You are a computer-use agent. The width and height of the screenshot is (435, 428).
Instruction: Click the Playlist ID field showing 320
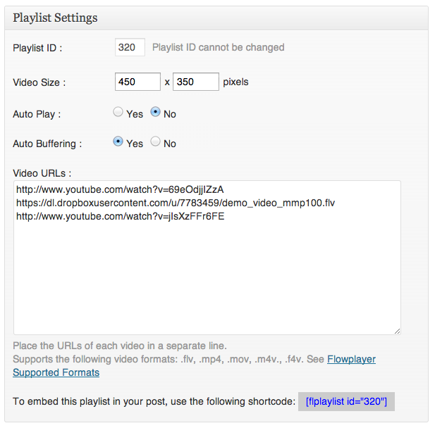click(130, 47)
